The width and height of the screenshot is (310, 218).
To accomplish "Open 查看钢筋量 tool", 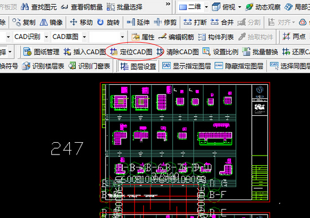I will click(x=82, y=7).
